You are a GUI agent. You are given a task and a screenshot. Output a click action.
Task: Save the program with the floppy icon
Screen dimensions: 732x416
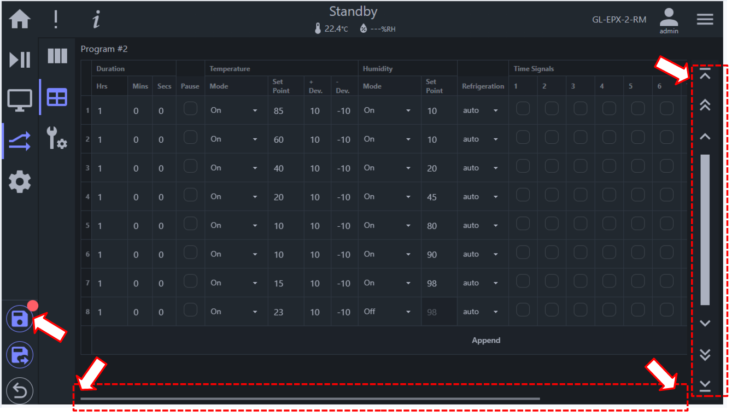point(20,319)
